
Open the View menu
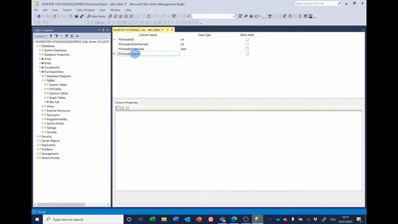click(55, 10)
